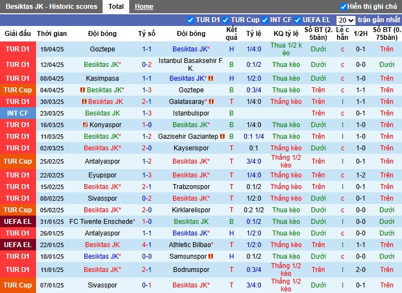The image size is (402, 293).
Task: Open Kasimpasa team link
Action: [102, 79]
